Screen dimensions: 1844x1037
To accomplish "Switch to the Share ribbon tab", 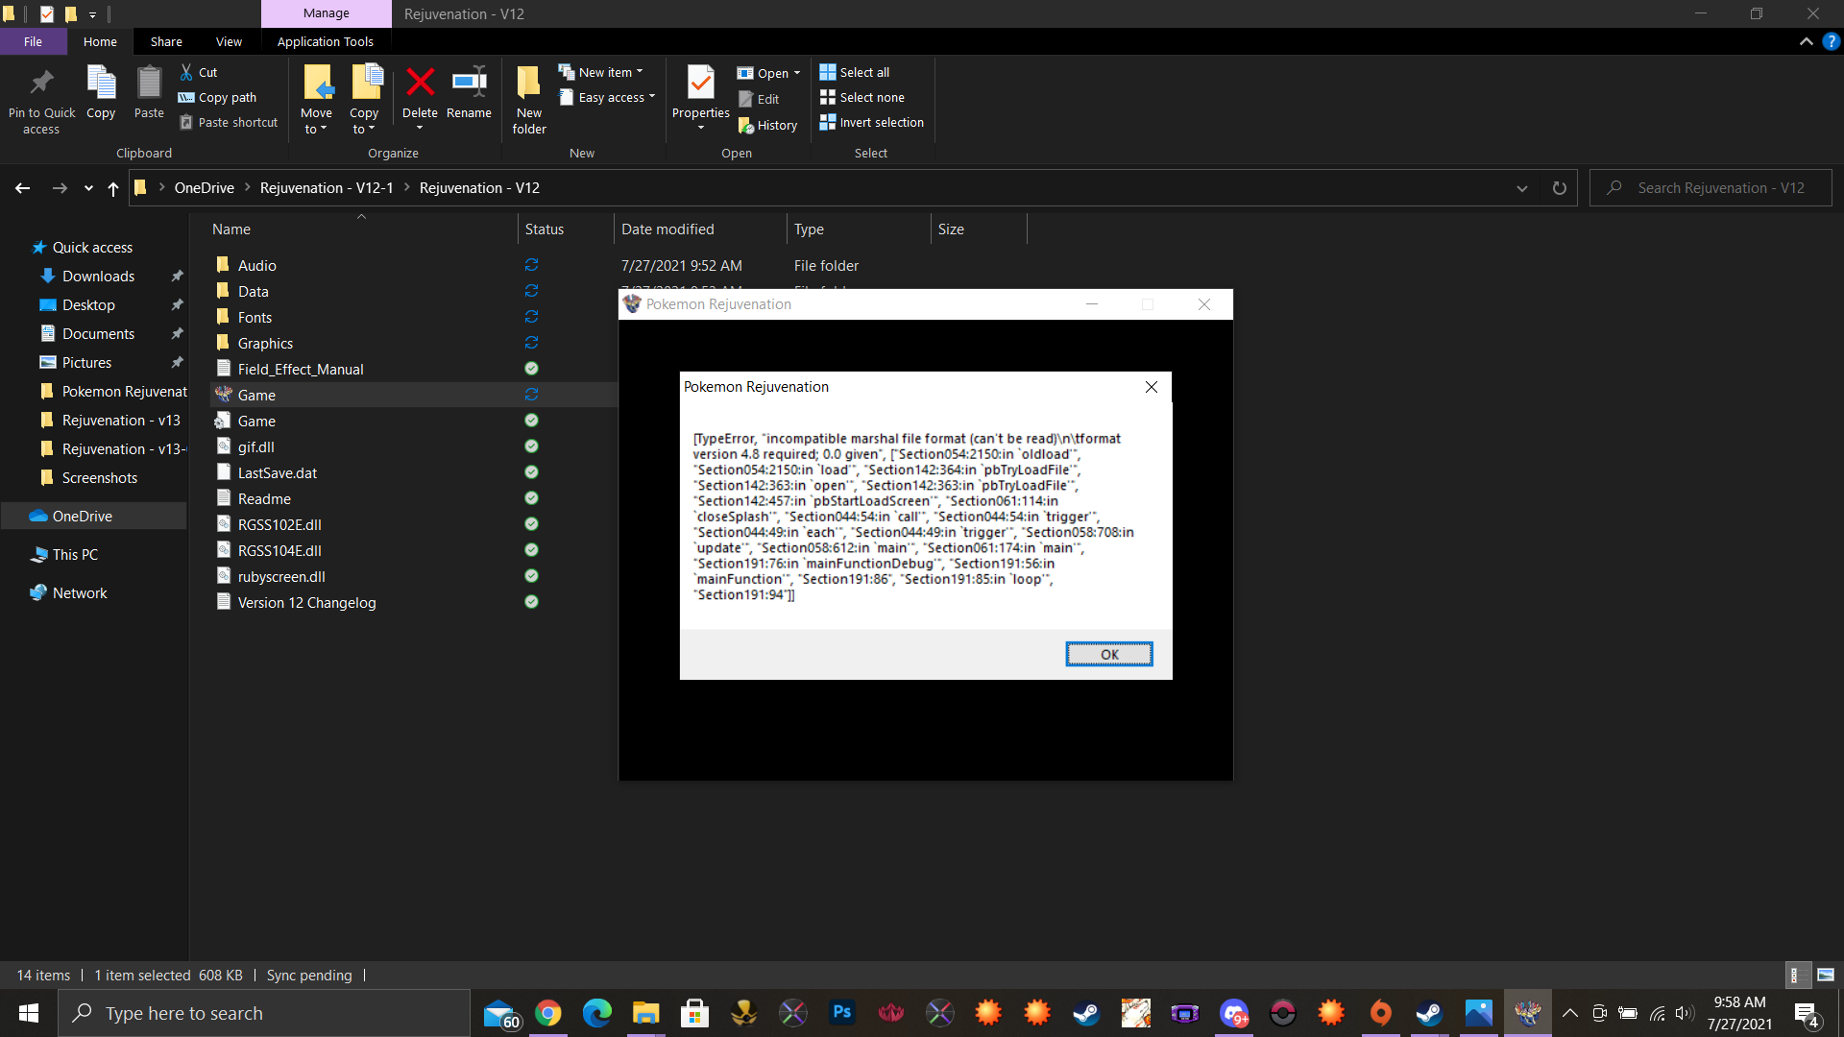I will click(166, 41).
